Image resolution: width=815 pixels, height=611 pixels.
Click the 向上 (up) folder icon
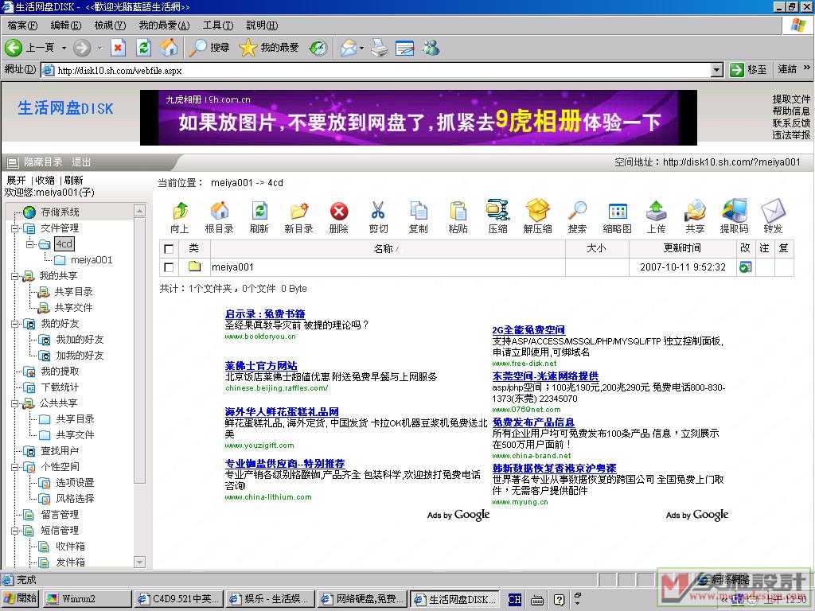(180, 211)
